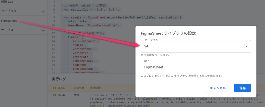Click the サービス section heading
Viewport: 265px width, 107px height.
pyautogui.click(x=7, y=30)
